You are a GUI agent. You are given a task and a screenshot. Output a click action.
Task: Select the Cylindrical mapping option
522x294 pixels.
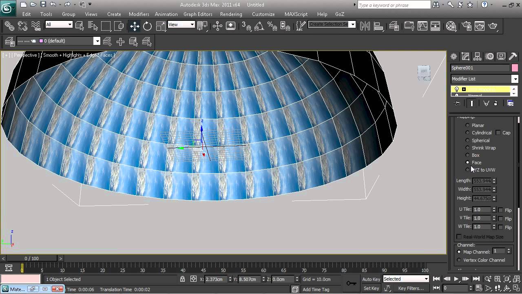click(468, 133)
